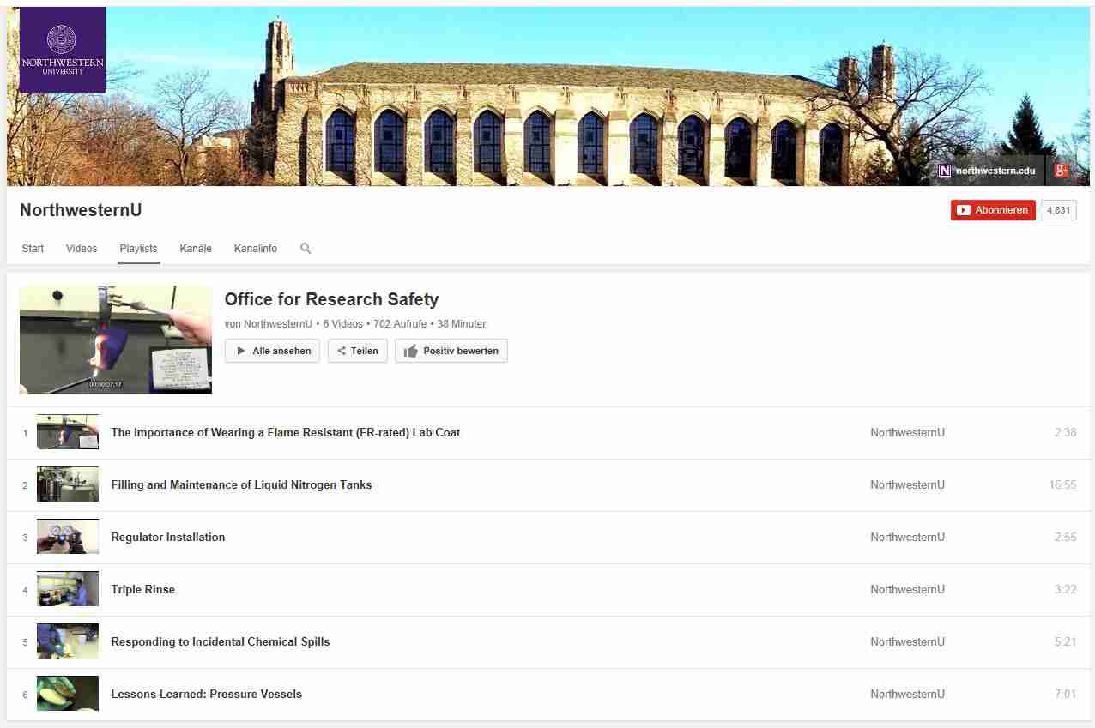This screenshot has width=1095, height=728.
Task: Click NorthwesternU uploader in Chemical Spills row
Action: pos(907,642)
